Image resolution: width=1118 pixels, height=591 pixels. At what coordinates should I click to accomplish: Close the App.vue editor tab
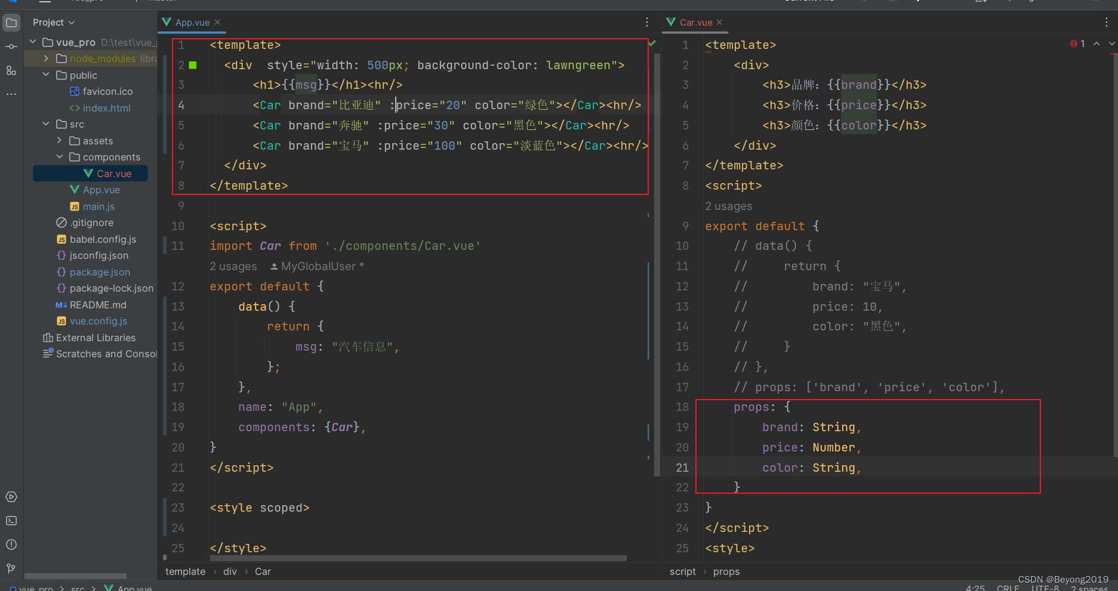coord(217,22)
